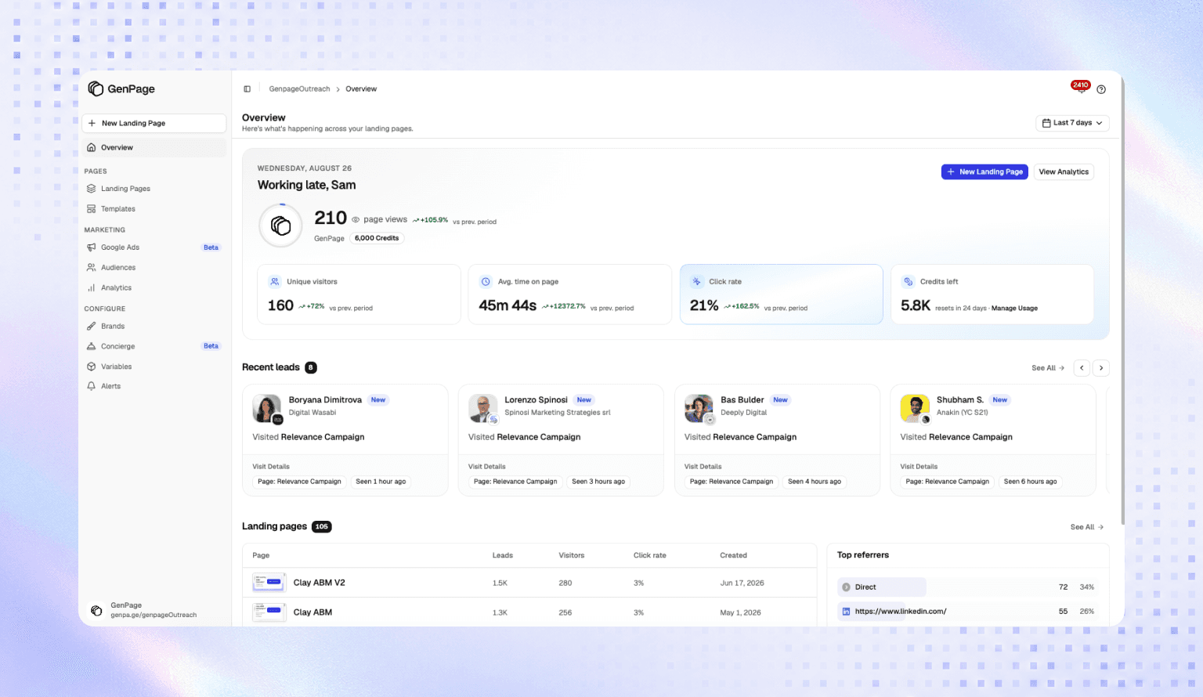Click "Seen 1 hour ago" tag
Screen dimensions: 1203x697
tap(381, 482)
